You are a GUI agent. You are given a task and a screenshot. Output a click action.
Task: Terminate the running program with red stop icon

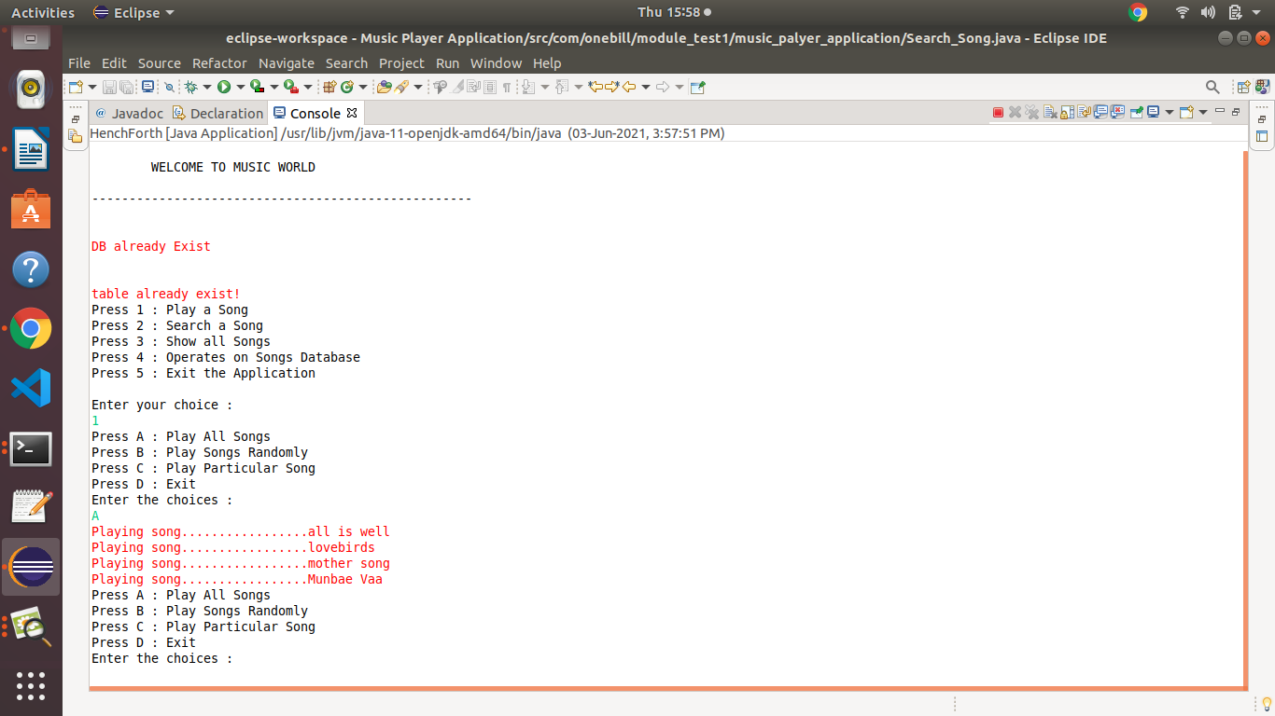tap(998, 113)
